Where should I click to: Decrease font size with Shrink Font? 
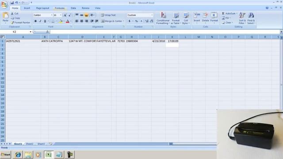pyautogui.click(x=70, y=15)
